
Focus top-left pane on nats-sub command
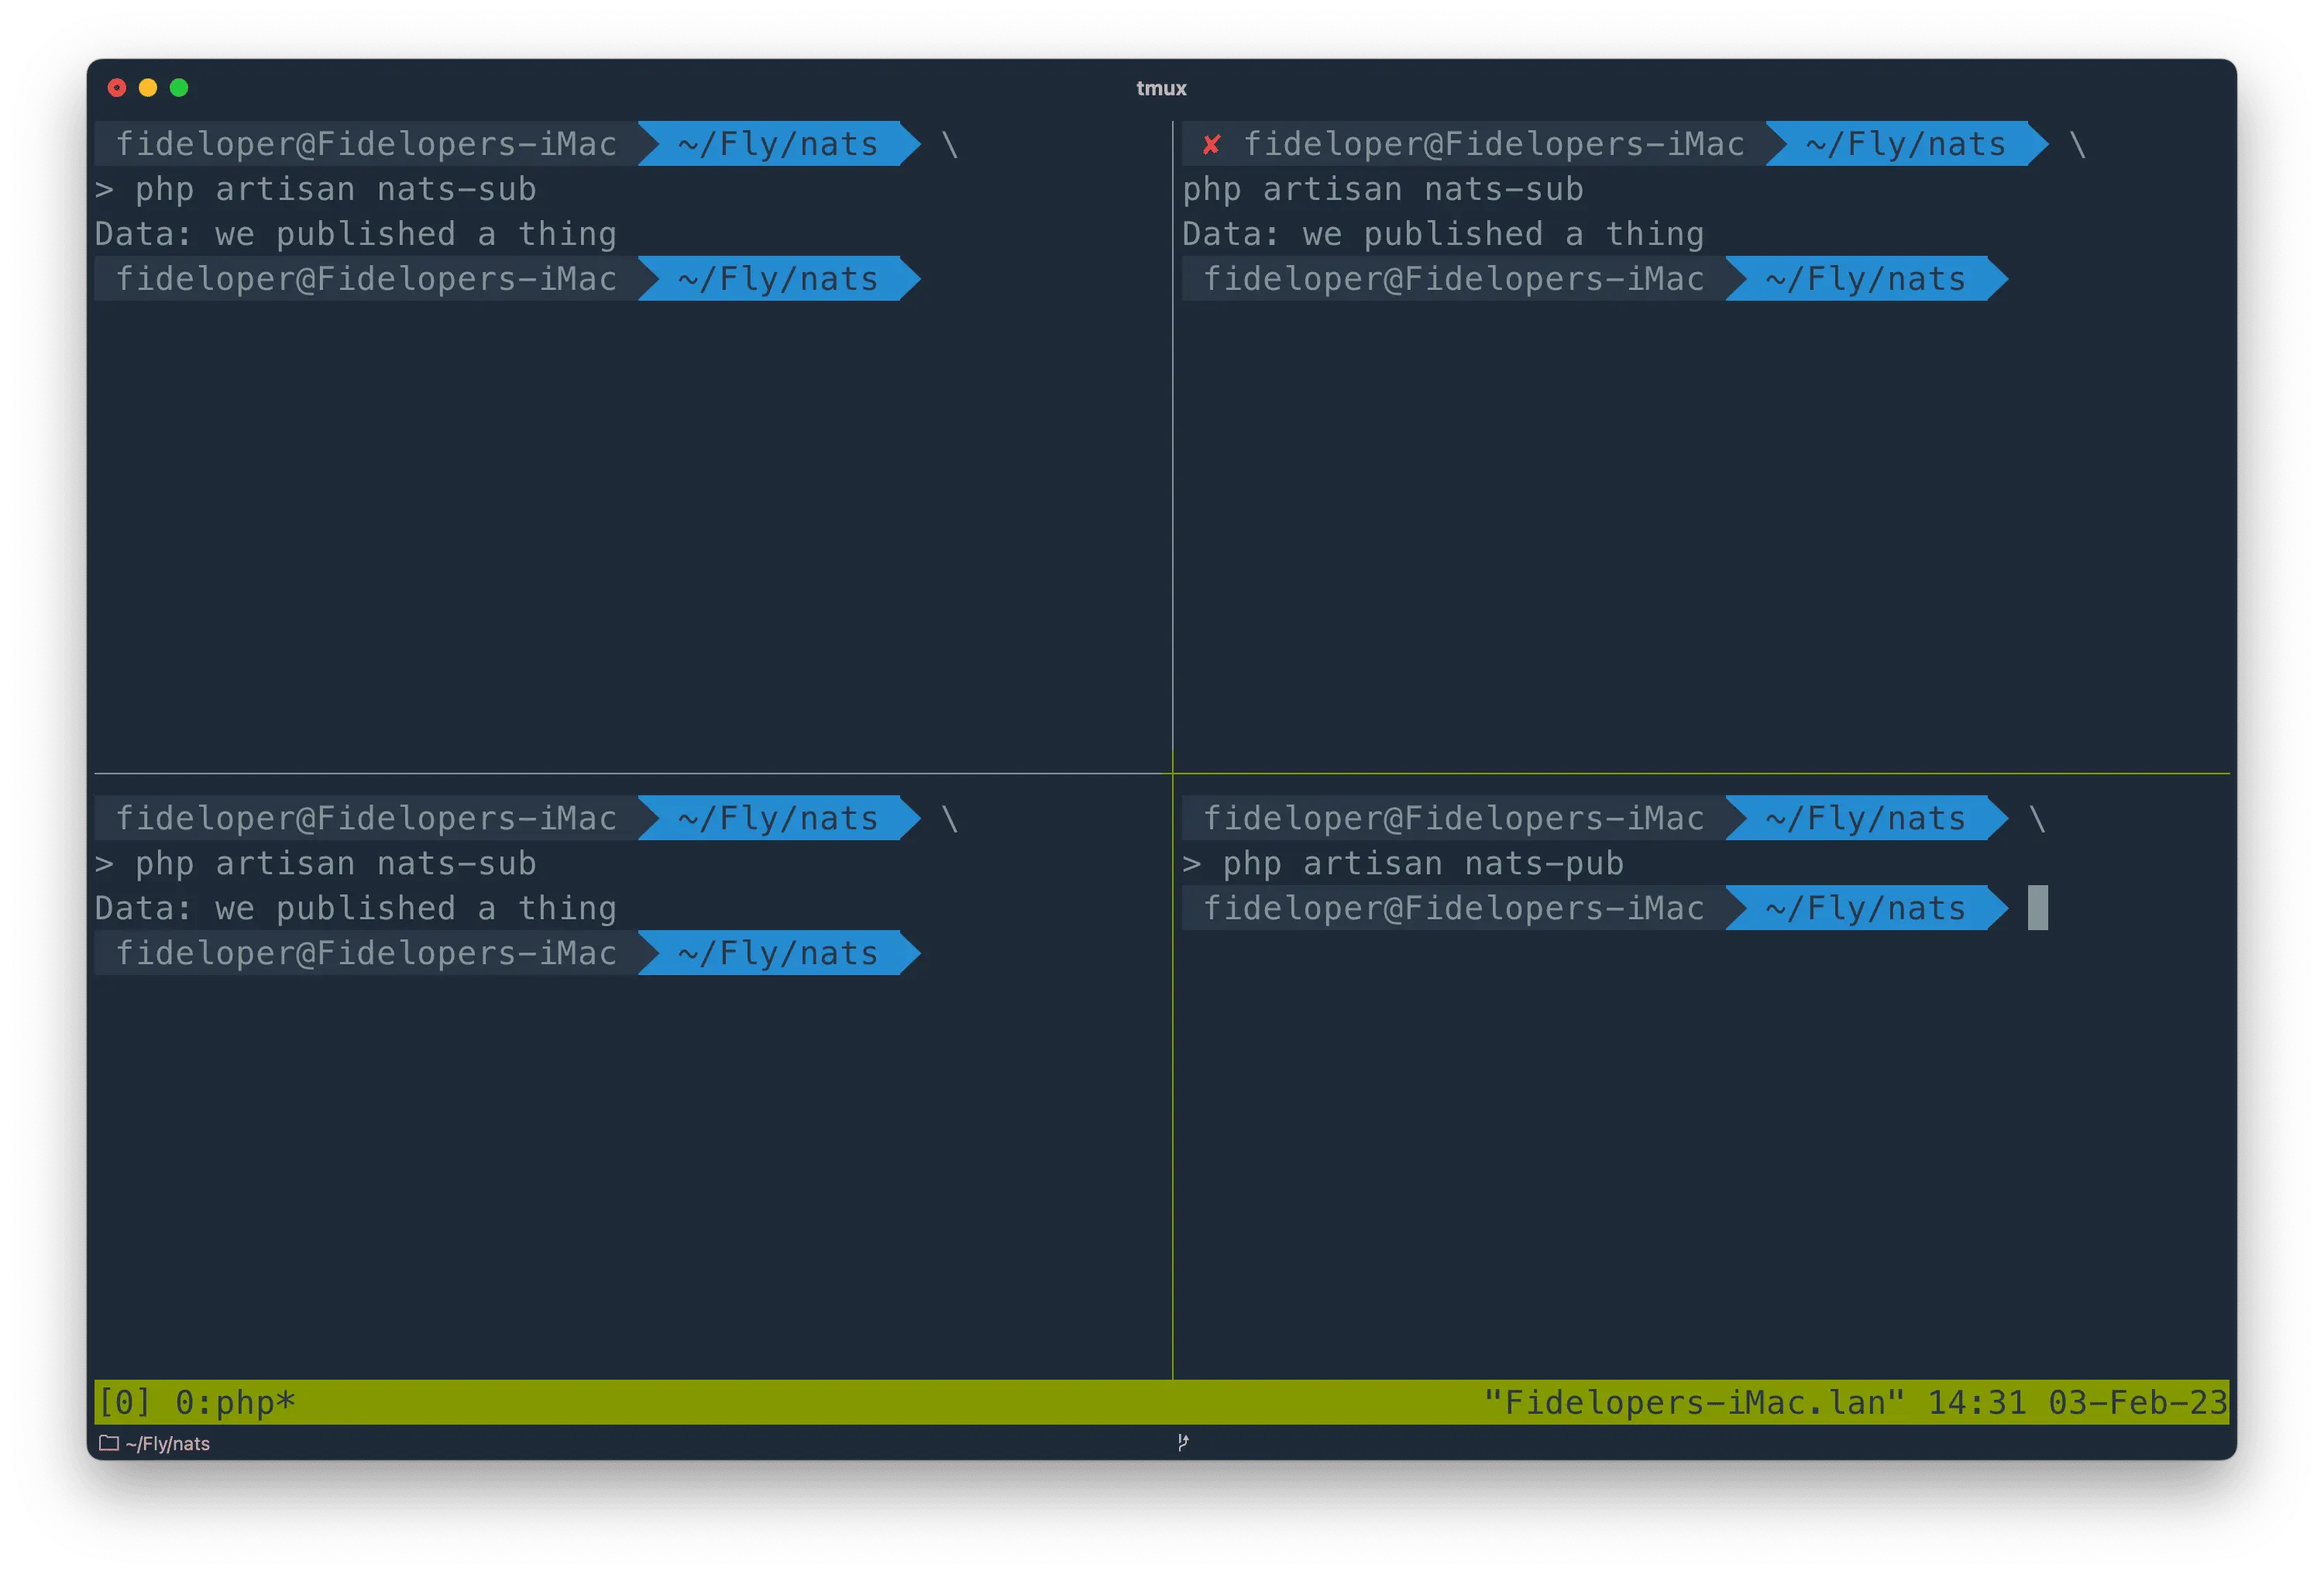pos(335,189)
